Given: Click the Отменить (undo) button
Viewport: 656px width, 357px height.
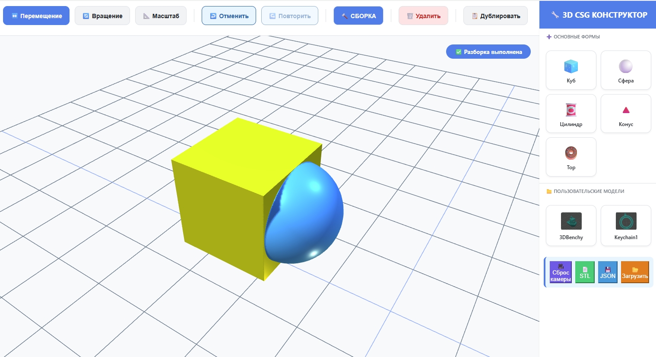Looking at the screenshot, I should click(x=229, y=16).
